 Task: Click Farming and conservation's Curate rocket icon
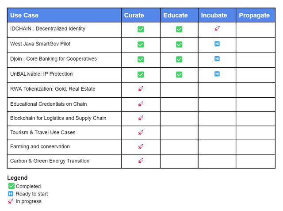coord(141,146)
